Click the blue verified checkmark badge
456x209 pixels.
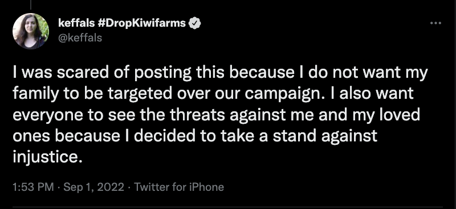click(x=195, y=23)
